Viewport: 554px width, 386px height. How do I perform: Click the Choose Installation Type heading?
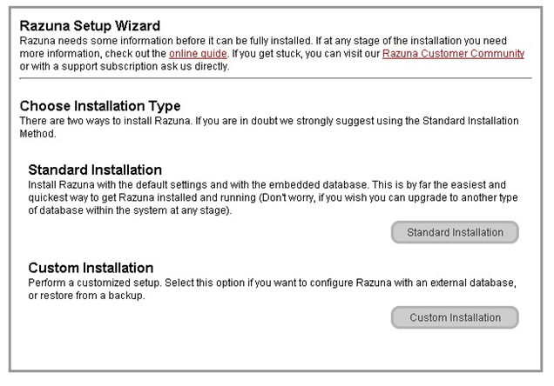pyautogui.click(x=100, y=106)
